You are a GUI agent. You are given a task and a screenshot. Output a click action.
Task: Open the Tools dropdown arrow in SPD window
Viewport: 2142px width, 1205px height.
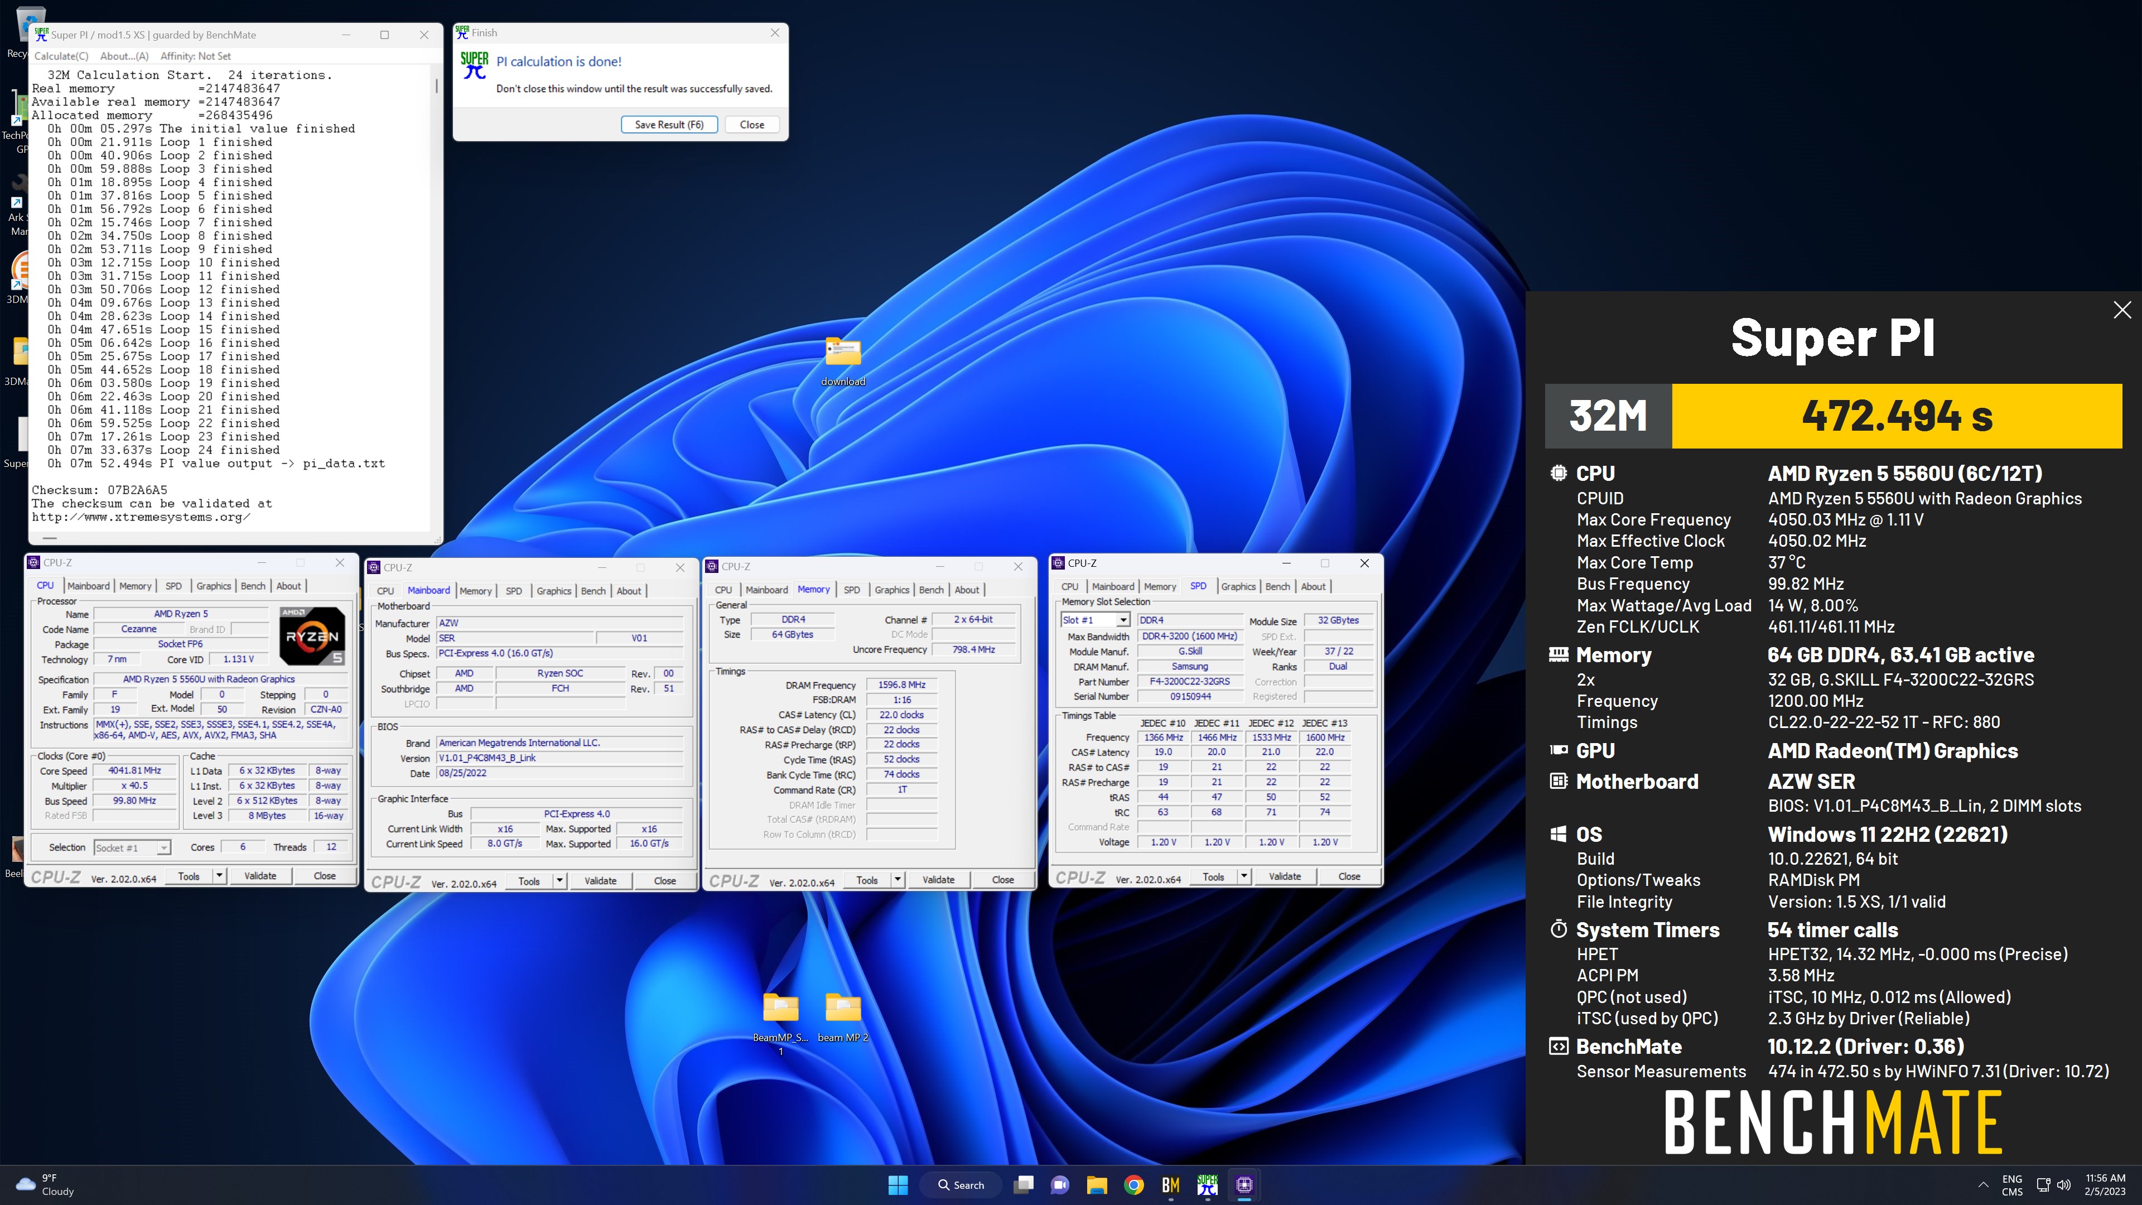pos(1244,876)
